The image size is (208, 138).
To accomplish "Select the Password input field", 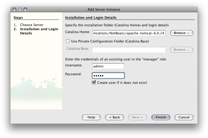I will [x=108, y=76].
